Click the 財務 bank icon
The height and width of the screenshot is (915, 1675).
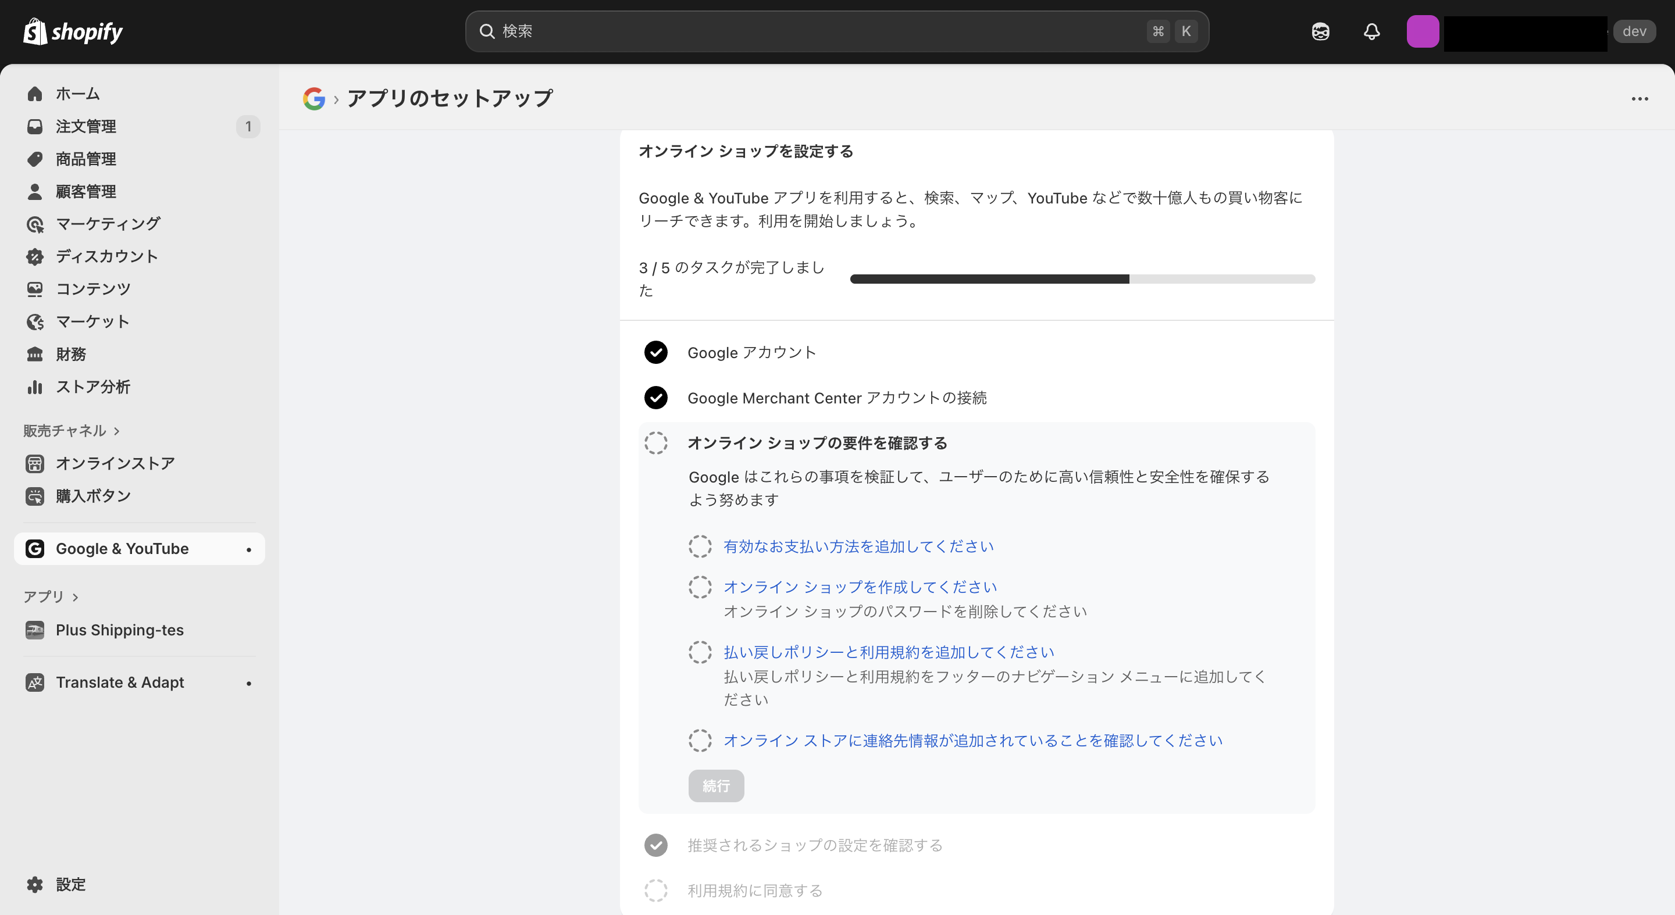point(35,354)
